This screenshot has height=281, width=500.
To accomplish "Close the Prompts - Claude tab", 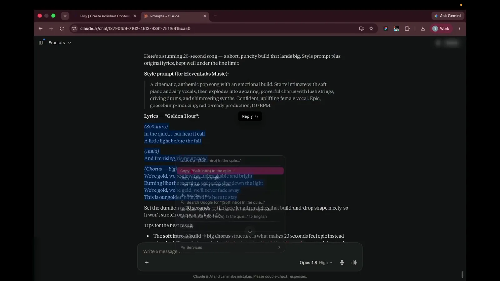I will (x=205, y=16).
